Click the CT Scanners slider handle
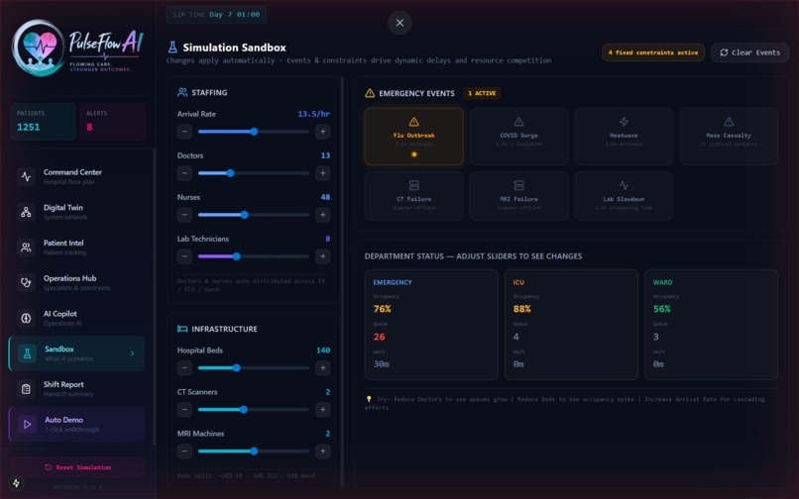This screenshot has width=799, height=499. 244,409
